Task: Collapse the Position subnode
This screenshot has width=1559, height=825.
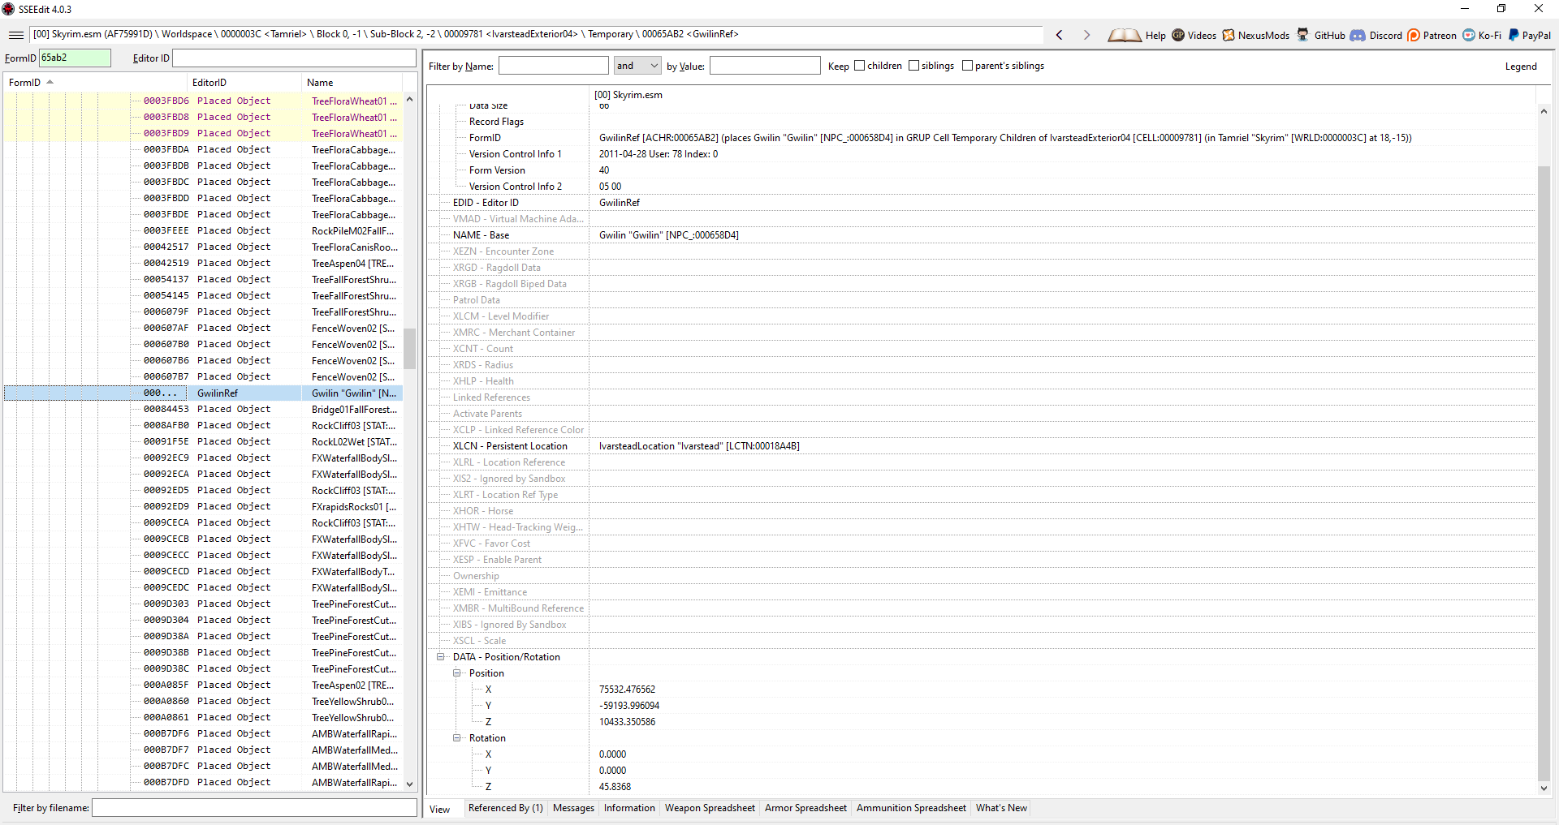Action: [457, 673]
